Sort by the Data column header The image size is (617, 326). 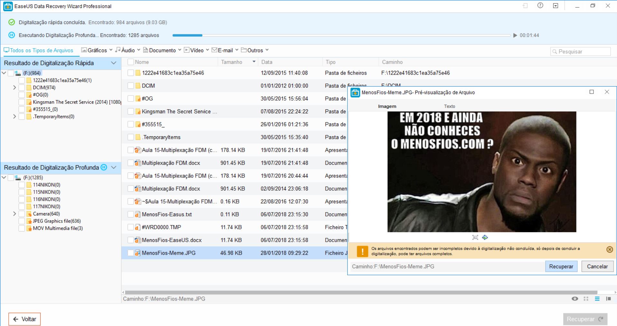pyautogui.click(x=290, y=62)
